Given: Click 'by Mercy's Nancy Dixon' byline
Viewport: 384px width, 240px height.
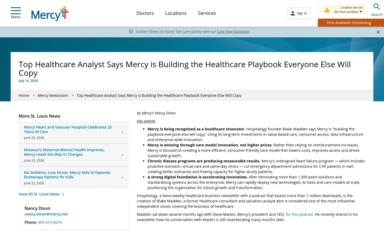Looking at the screenshot, I should [x=156, y=113].
